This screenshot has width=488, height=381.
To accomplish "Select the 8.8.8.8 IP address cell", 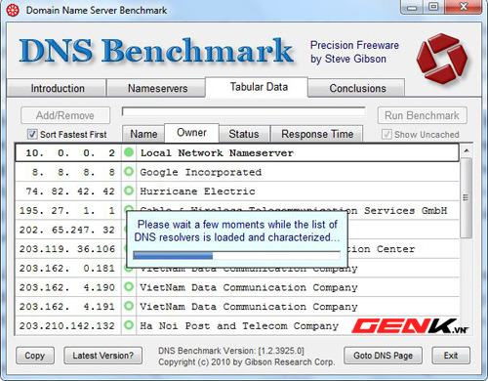I will 68,172.
